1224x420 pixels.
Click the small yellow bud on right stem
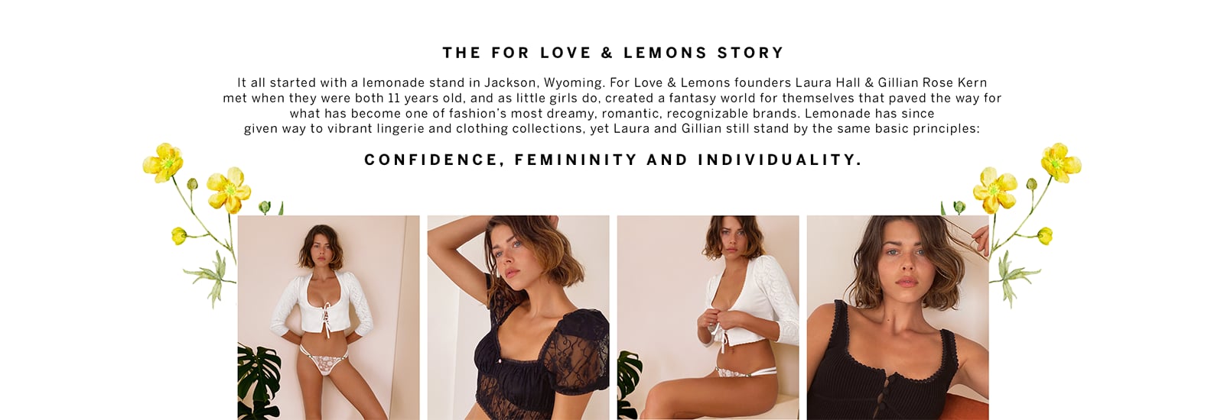(x=1045, y=236)
